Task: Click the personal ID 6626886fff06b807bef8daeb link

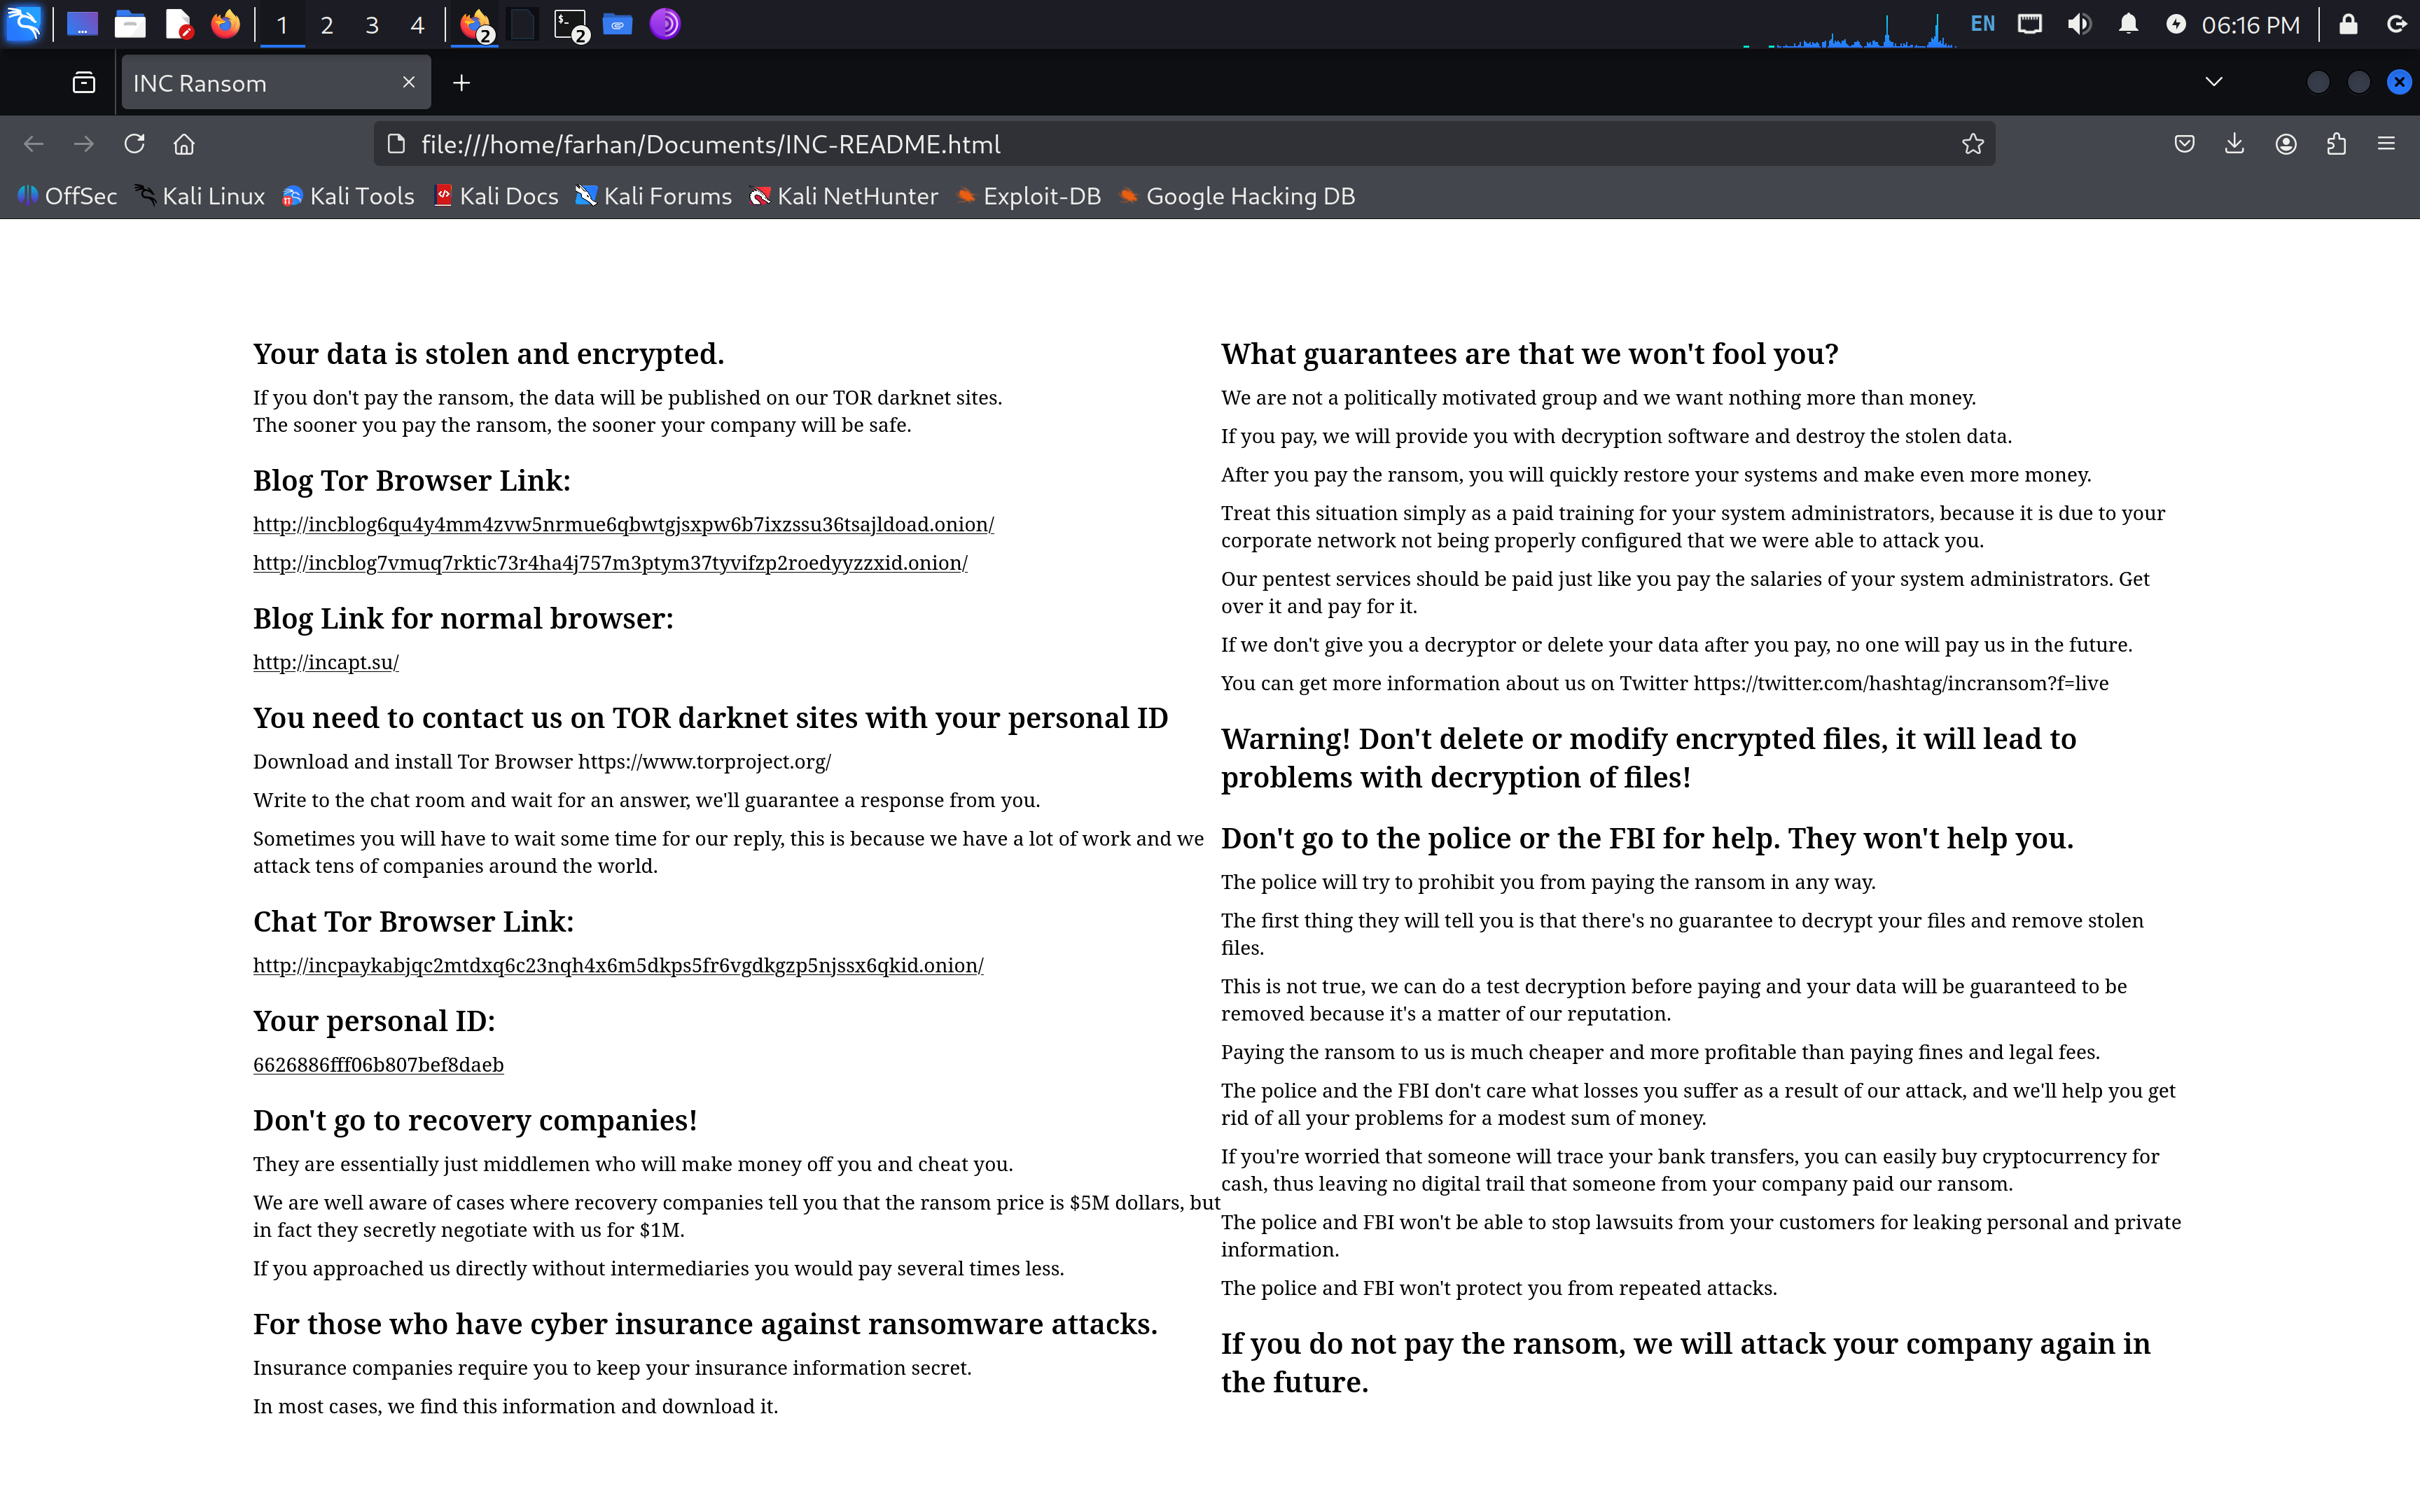Action: (378, 1064)
